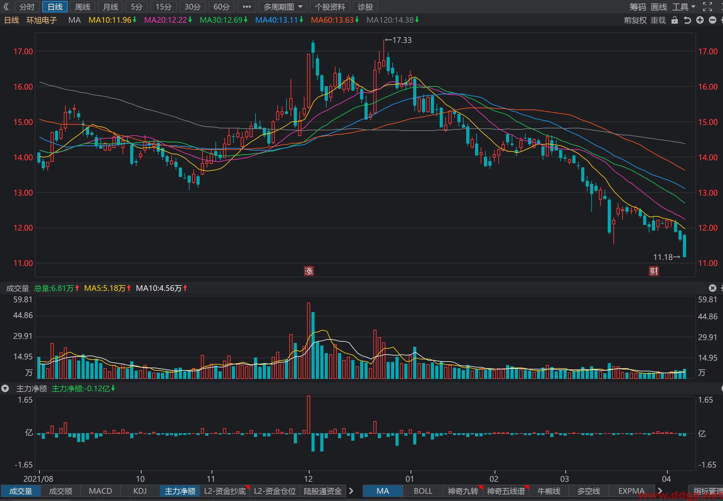Select 成交量 indicator tab

[x=21, y=491]
